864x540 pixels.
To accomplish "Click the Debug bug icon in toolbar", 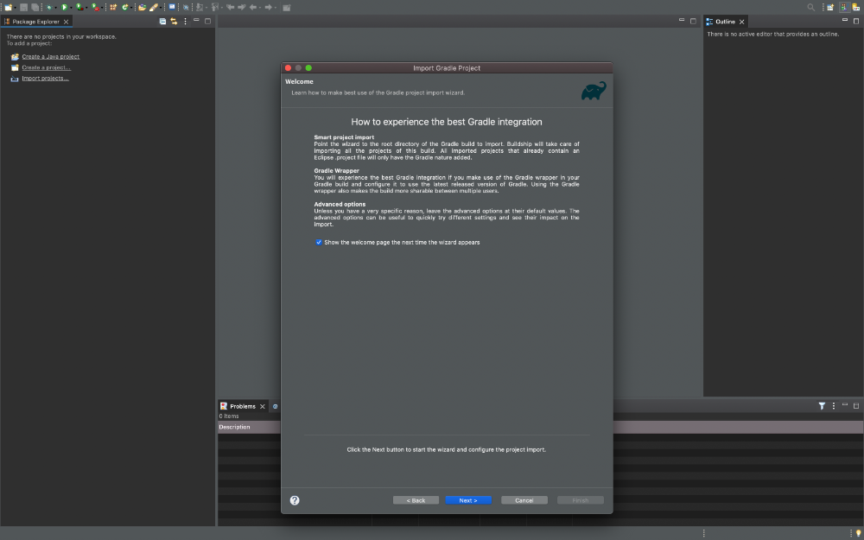I will pyautogui.click(x=49, y=7).
